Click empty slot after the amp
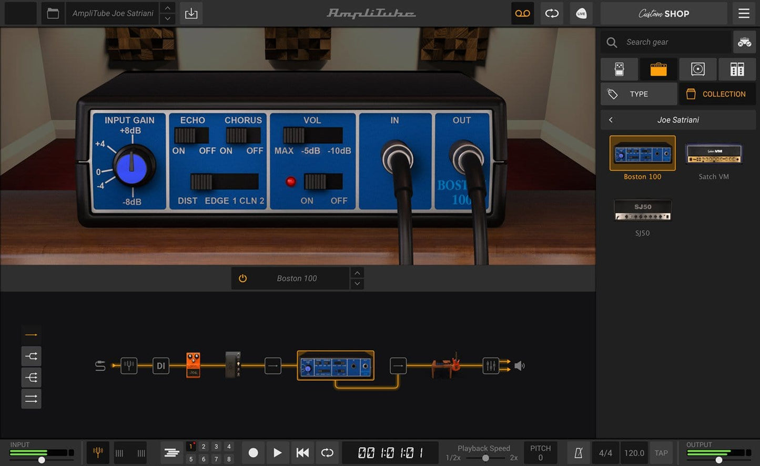760x466 pixels. point(398,366)
